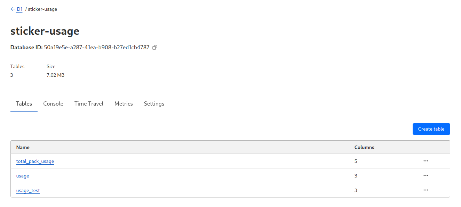Open the three-dot menu for the usage table

(x=426, y=176)
